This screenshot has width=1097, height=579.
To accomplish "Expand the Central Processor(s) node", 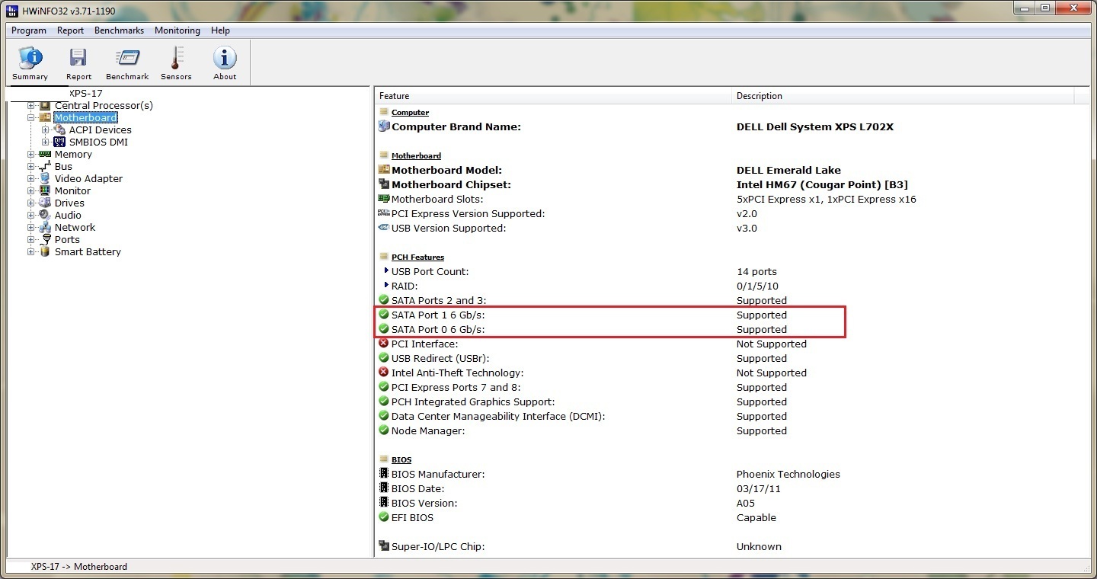I will [31, 106].
